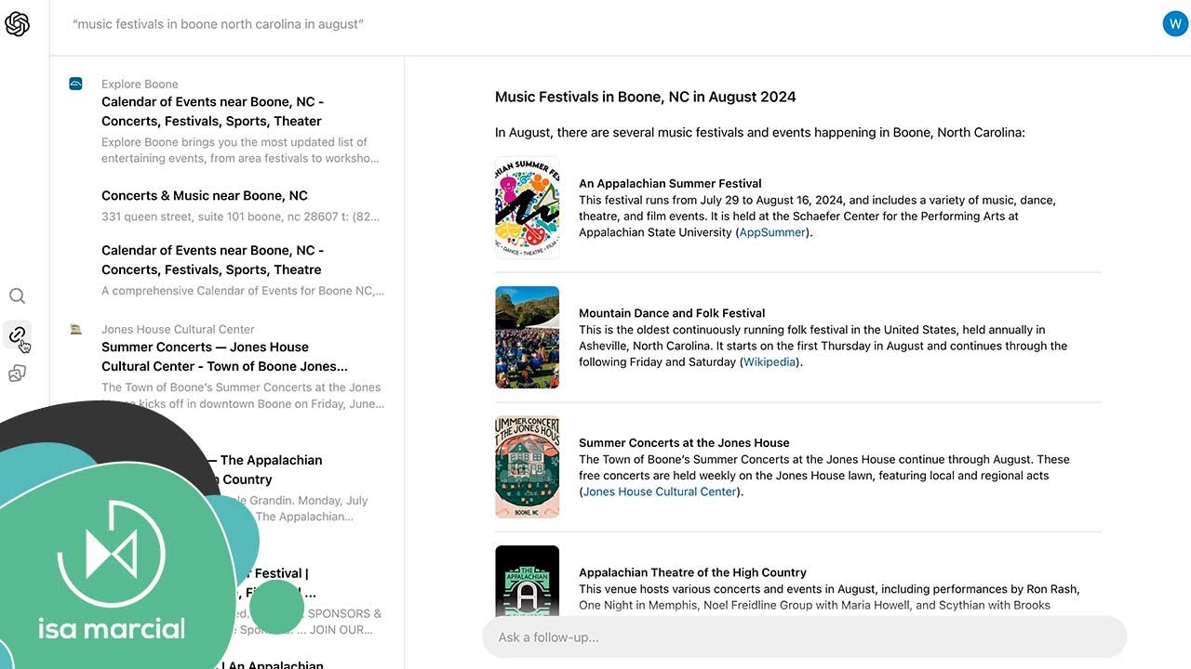Viewport: 1191px width, 669px height.
Task: Click the AppSummer source link
Action: pos(772,232)
